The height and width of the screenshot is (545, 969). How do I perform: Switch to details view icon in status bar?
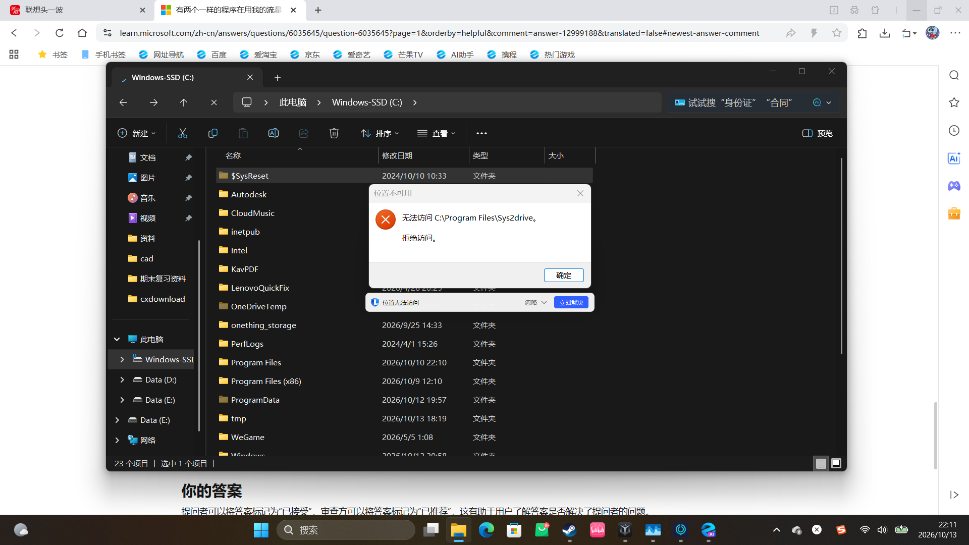click(x=821, y=463)
